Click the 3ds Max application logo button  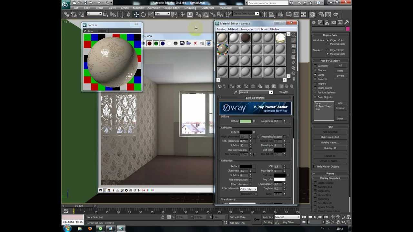point(65,4)
